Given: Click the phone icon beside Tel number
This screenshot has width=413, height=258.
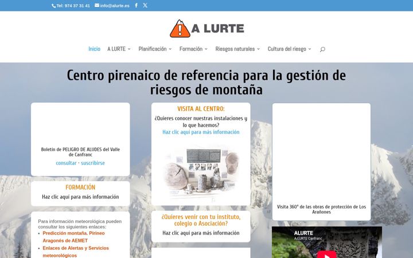Looking at the screenshot, I should point(53,6).
